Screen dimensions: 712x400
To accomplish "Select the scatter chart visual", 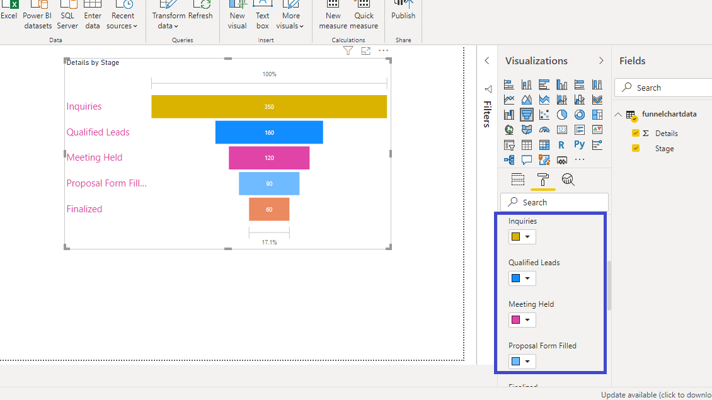I will [544, 115].
